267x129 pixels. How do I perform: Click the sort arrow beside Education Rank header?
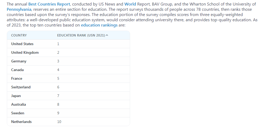click(107, 35)
